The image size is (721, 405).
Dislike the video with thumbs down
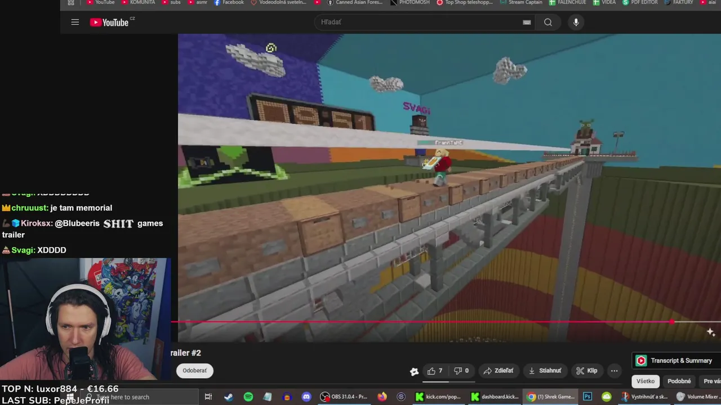click(x=461, y=371)
